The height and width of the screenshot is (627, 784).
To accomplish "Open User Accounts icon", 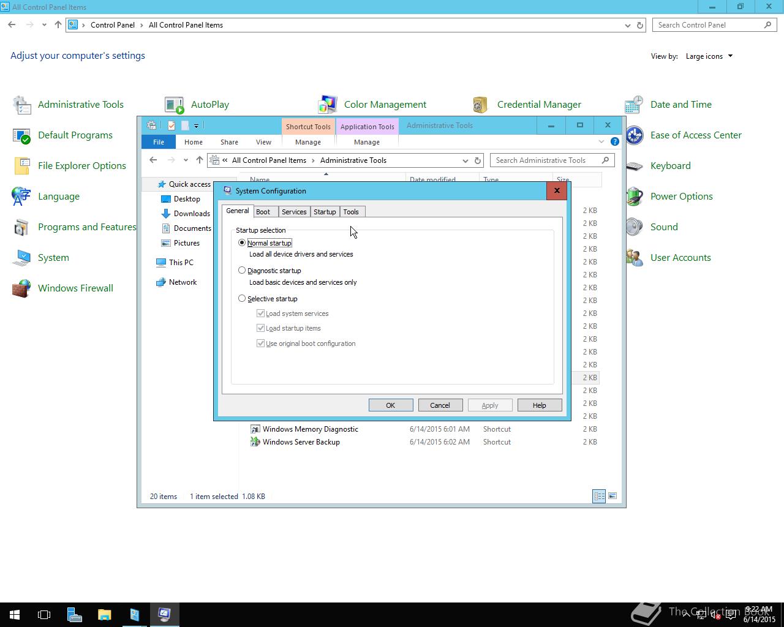I will [634, 258].
